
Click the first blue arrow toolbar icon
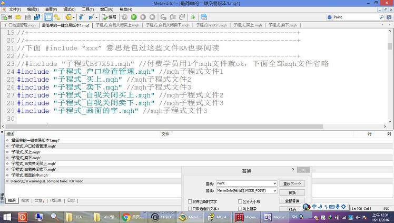coord(82,17)
